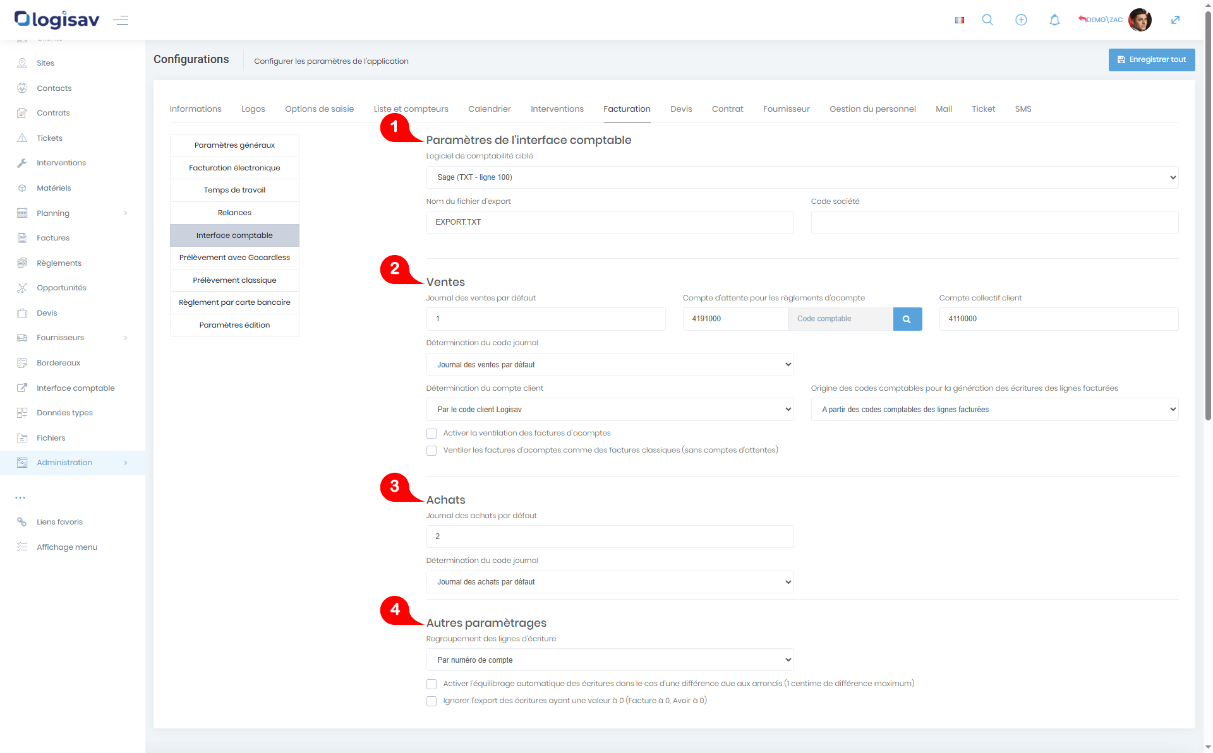The width and height of the screenshot is (1213, 753).
Task: Enable ventilation des factures d'acomptes checkbox
Action: [431, 434]
